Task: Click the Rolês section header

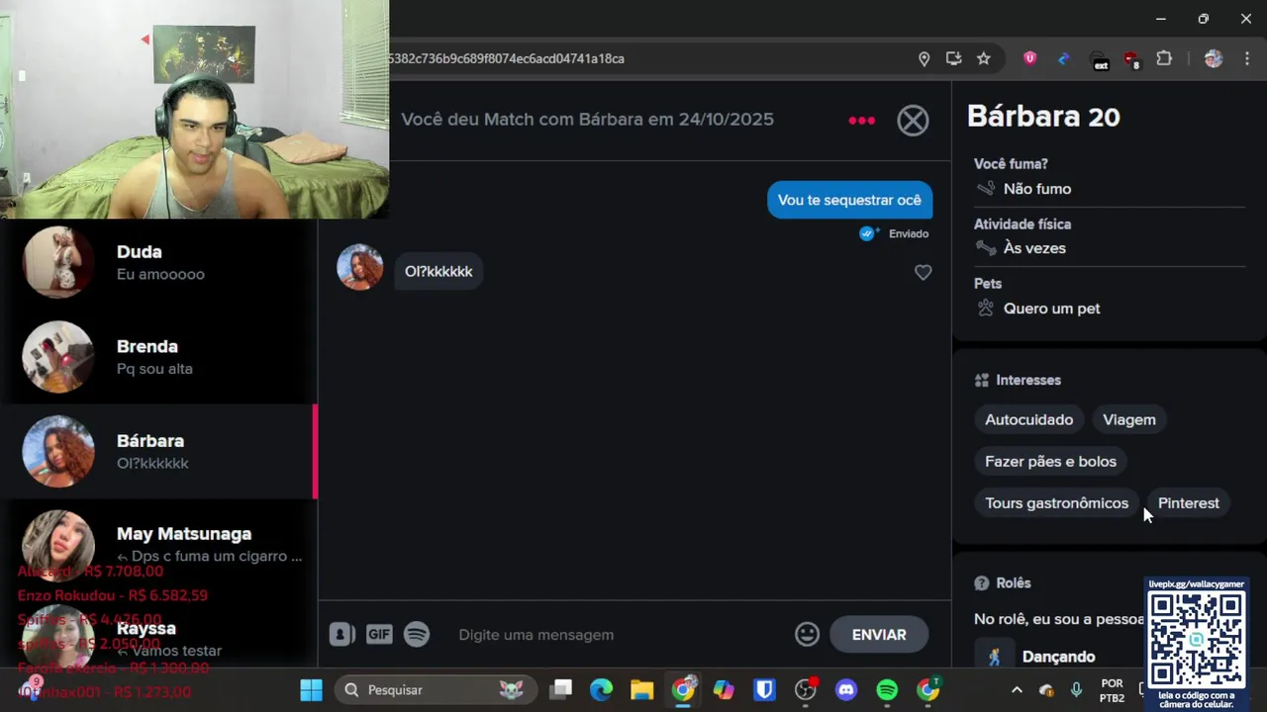Action: 1003,583
